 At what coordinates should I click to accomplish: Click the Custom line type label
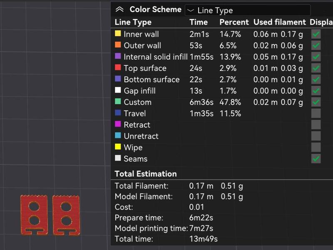pos(138,102)
